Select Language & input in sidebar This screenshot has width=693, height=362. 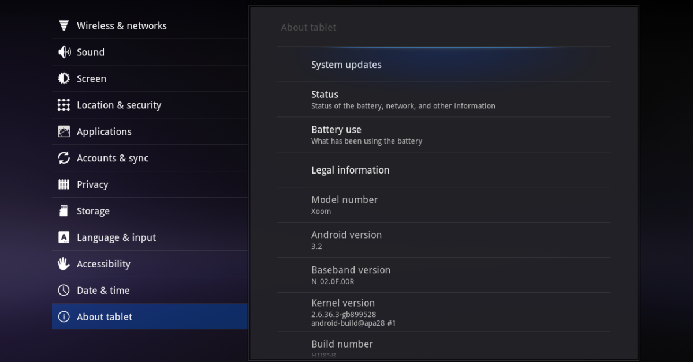pyautogui.click(x=116, y=237)
